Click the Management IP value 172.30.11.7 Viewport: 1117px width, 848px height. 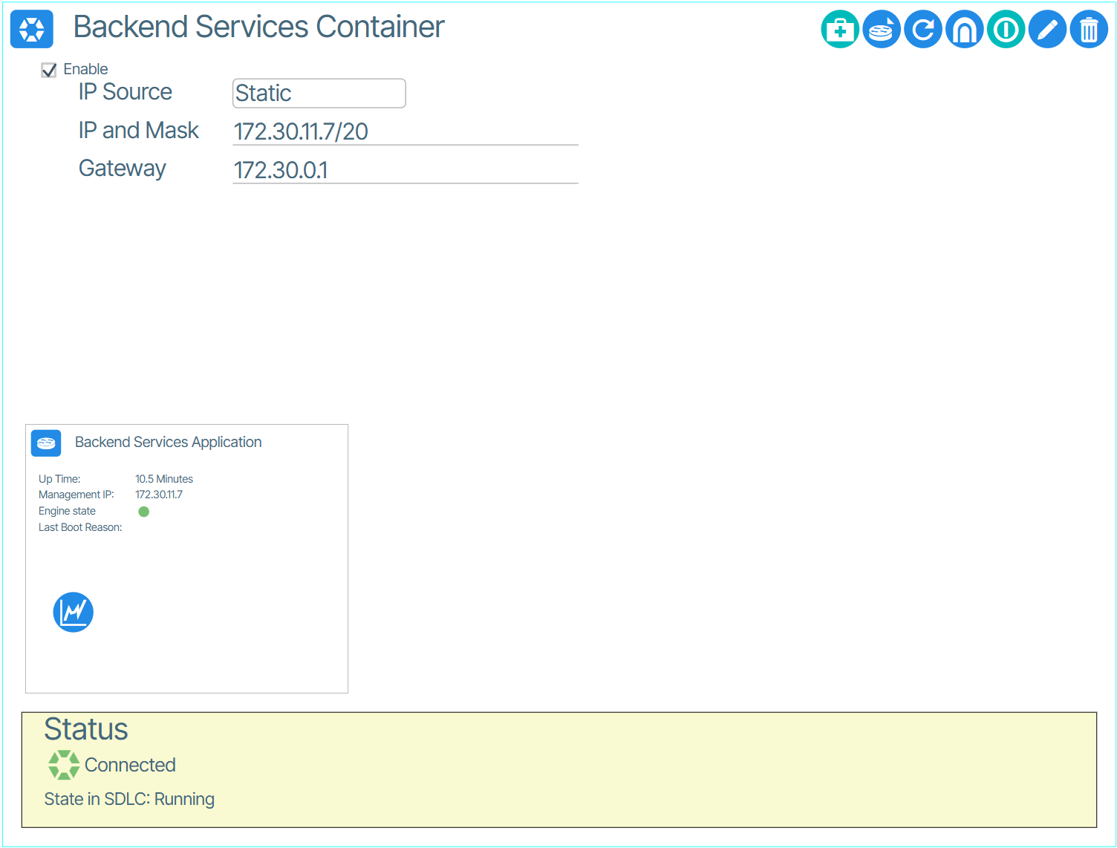click(x=159, y=495)
